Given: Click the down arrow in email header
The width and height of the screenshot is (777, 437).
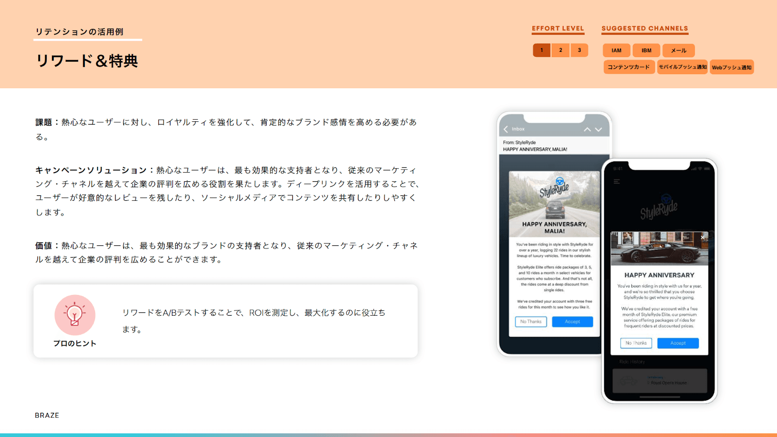Looking at the screenshot, I should pos(598,129).
